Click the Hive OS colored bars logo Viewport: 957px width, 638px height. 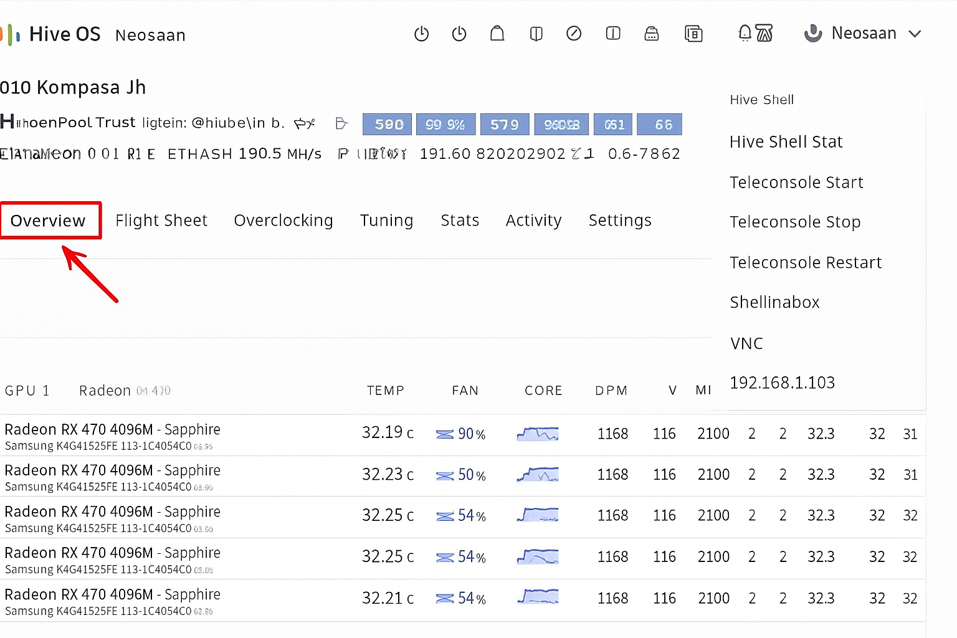pos(10,34)
